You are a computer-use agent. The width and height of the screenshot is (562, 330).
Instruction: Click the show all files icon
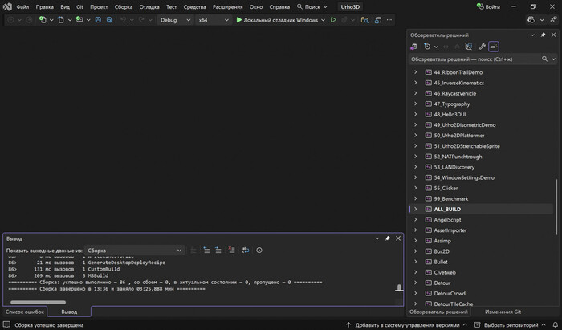tap(468, 47)
